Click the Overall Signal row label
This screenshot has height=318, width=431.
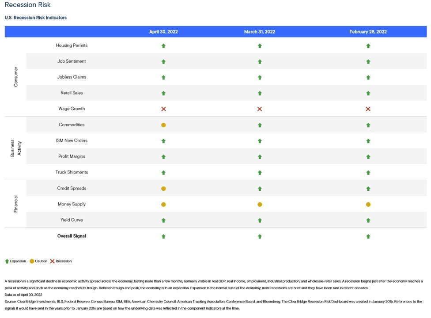tap(72, 236)
